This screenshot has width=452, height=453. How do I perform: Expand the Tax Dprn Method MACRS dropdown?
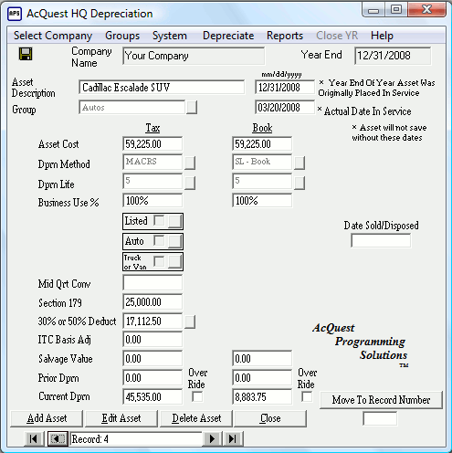[x=190, y=163]
